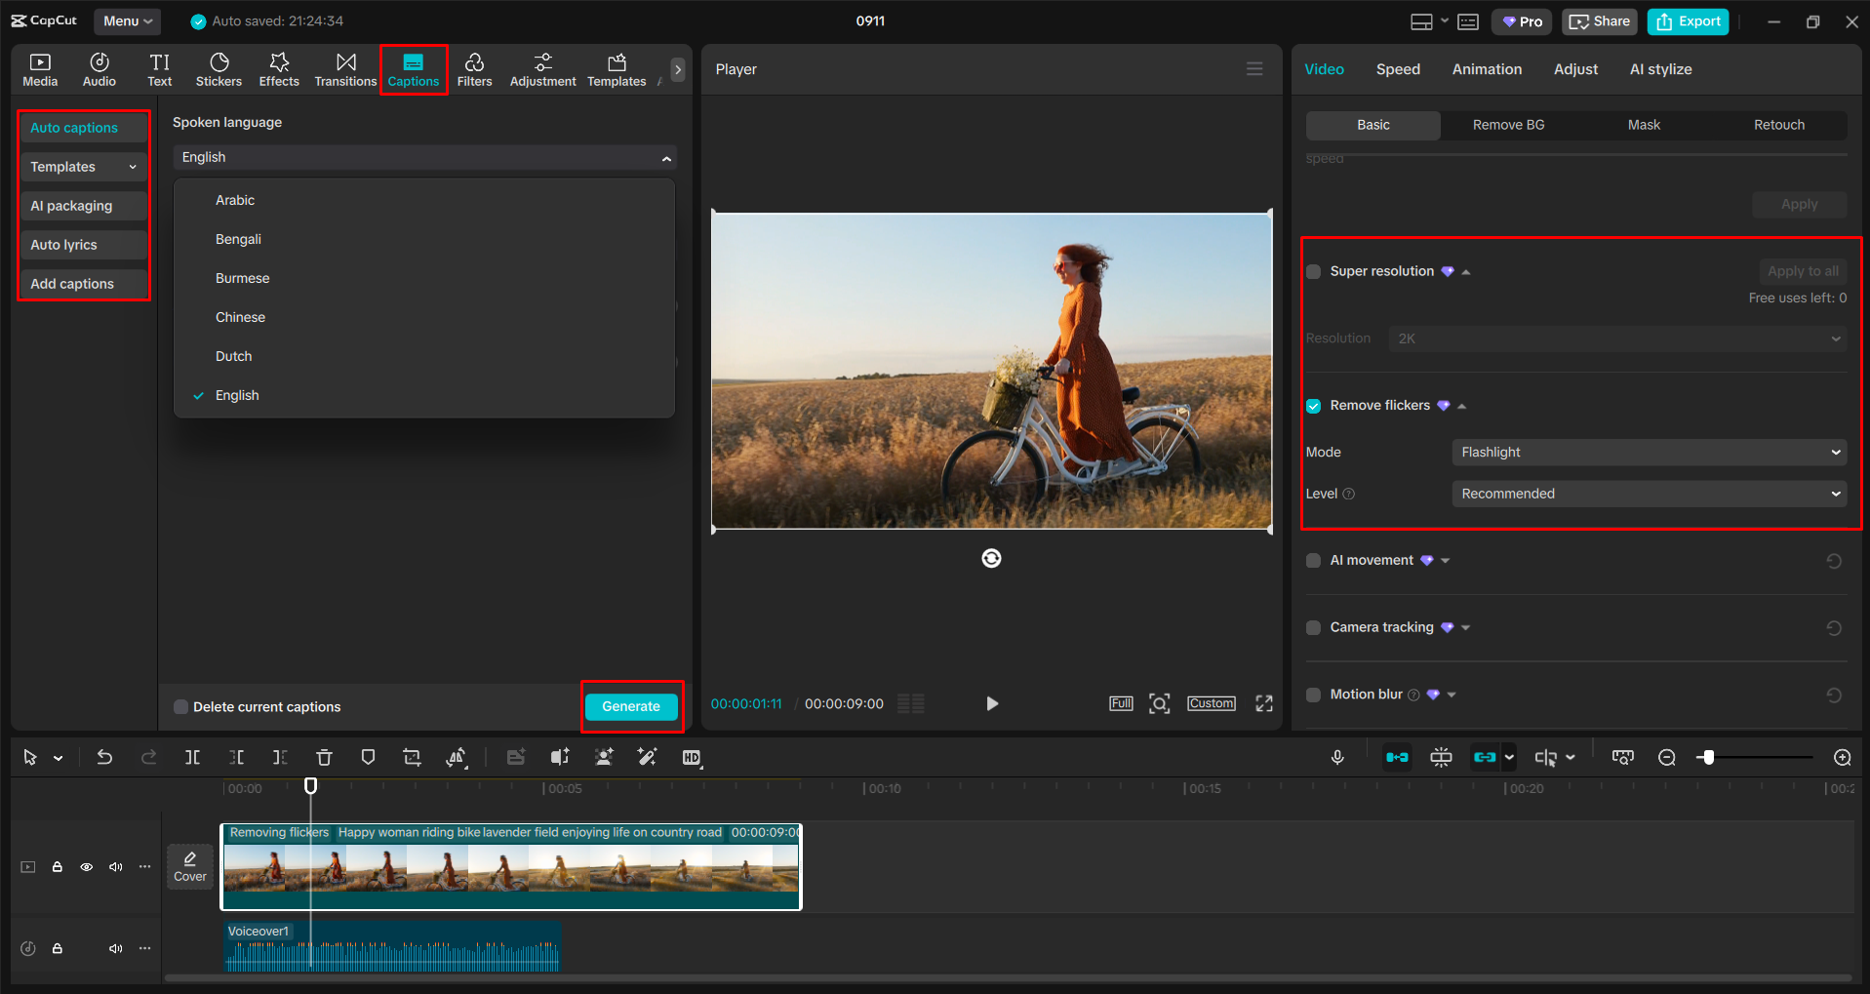This screenshot has width=1870, height=994.
Task: Uncheck Remove flickers
Action: tap(1314, 406)
